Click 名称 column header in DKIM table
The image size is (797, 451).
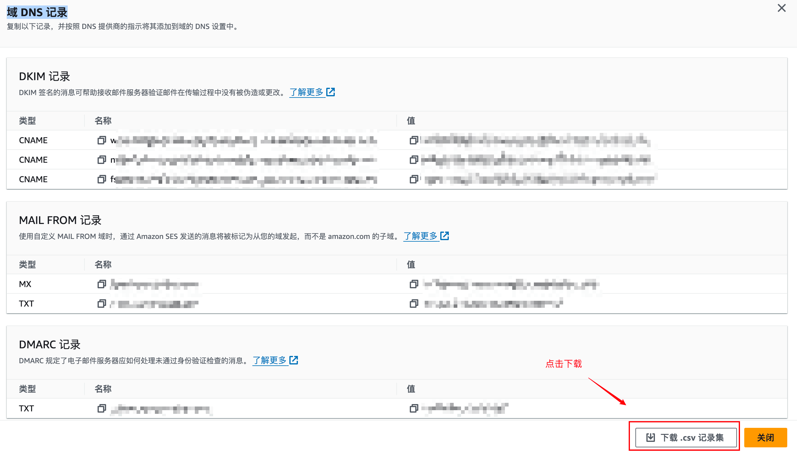point(103,121)
